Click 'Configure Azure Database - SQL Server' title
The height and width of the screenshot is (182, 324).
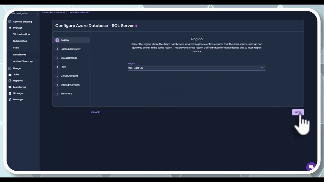click(94, 26)
